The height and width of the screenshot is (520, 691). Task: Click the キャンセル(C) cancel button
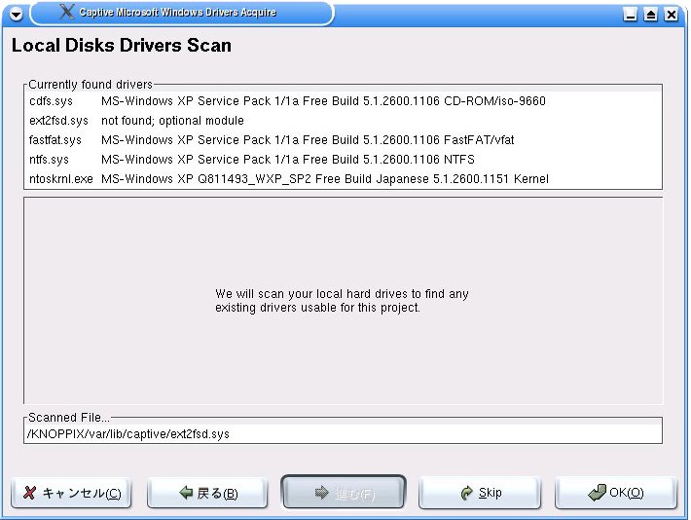pyautogui.click(x=71, y=493)
